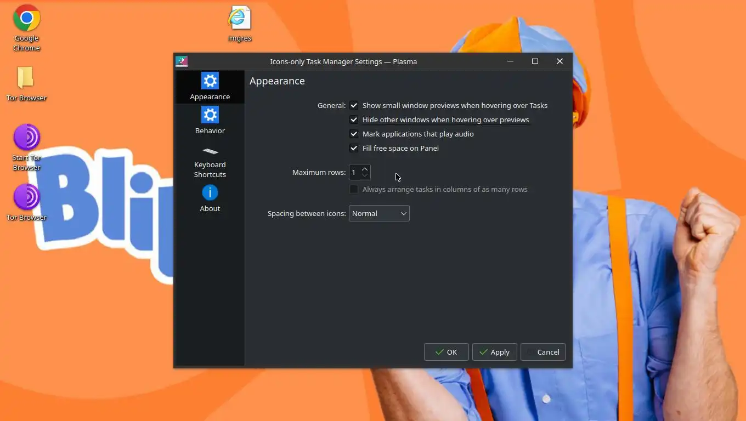The image size is (746, 421).
Task: Click the Cancel button
Action: coord(542,352)
